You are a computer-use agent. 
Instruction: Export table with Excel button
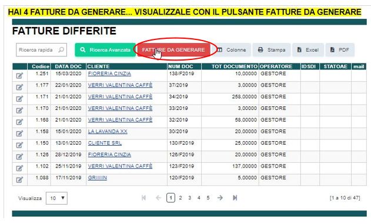pyautogui.click(x=308, y=50)
